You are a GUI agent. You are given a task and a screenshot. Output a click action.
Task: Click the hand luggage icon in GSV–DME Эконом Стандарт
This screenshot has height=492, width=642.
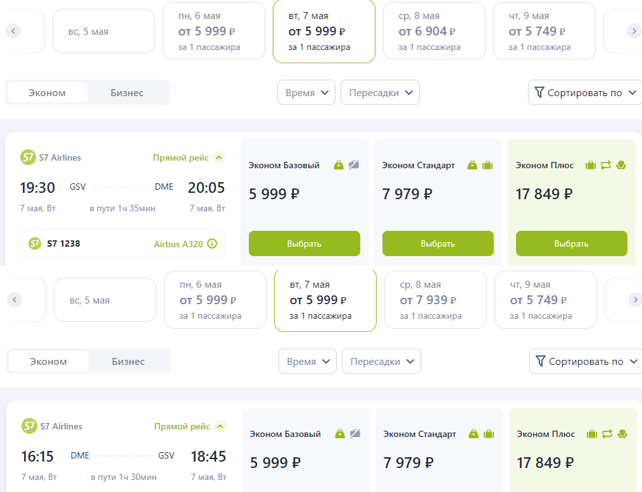pos(472,165)
